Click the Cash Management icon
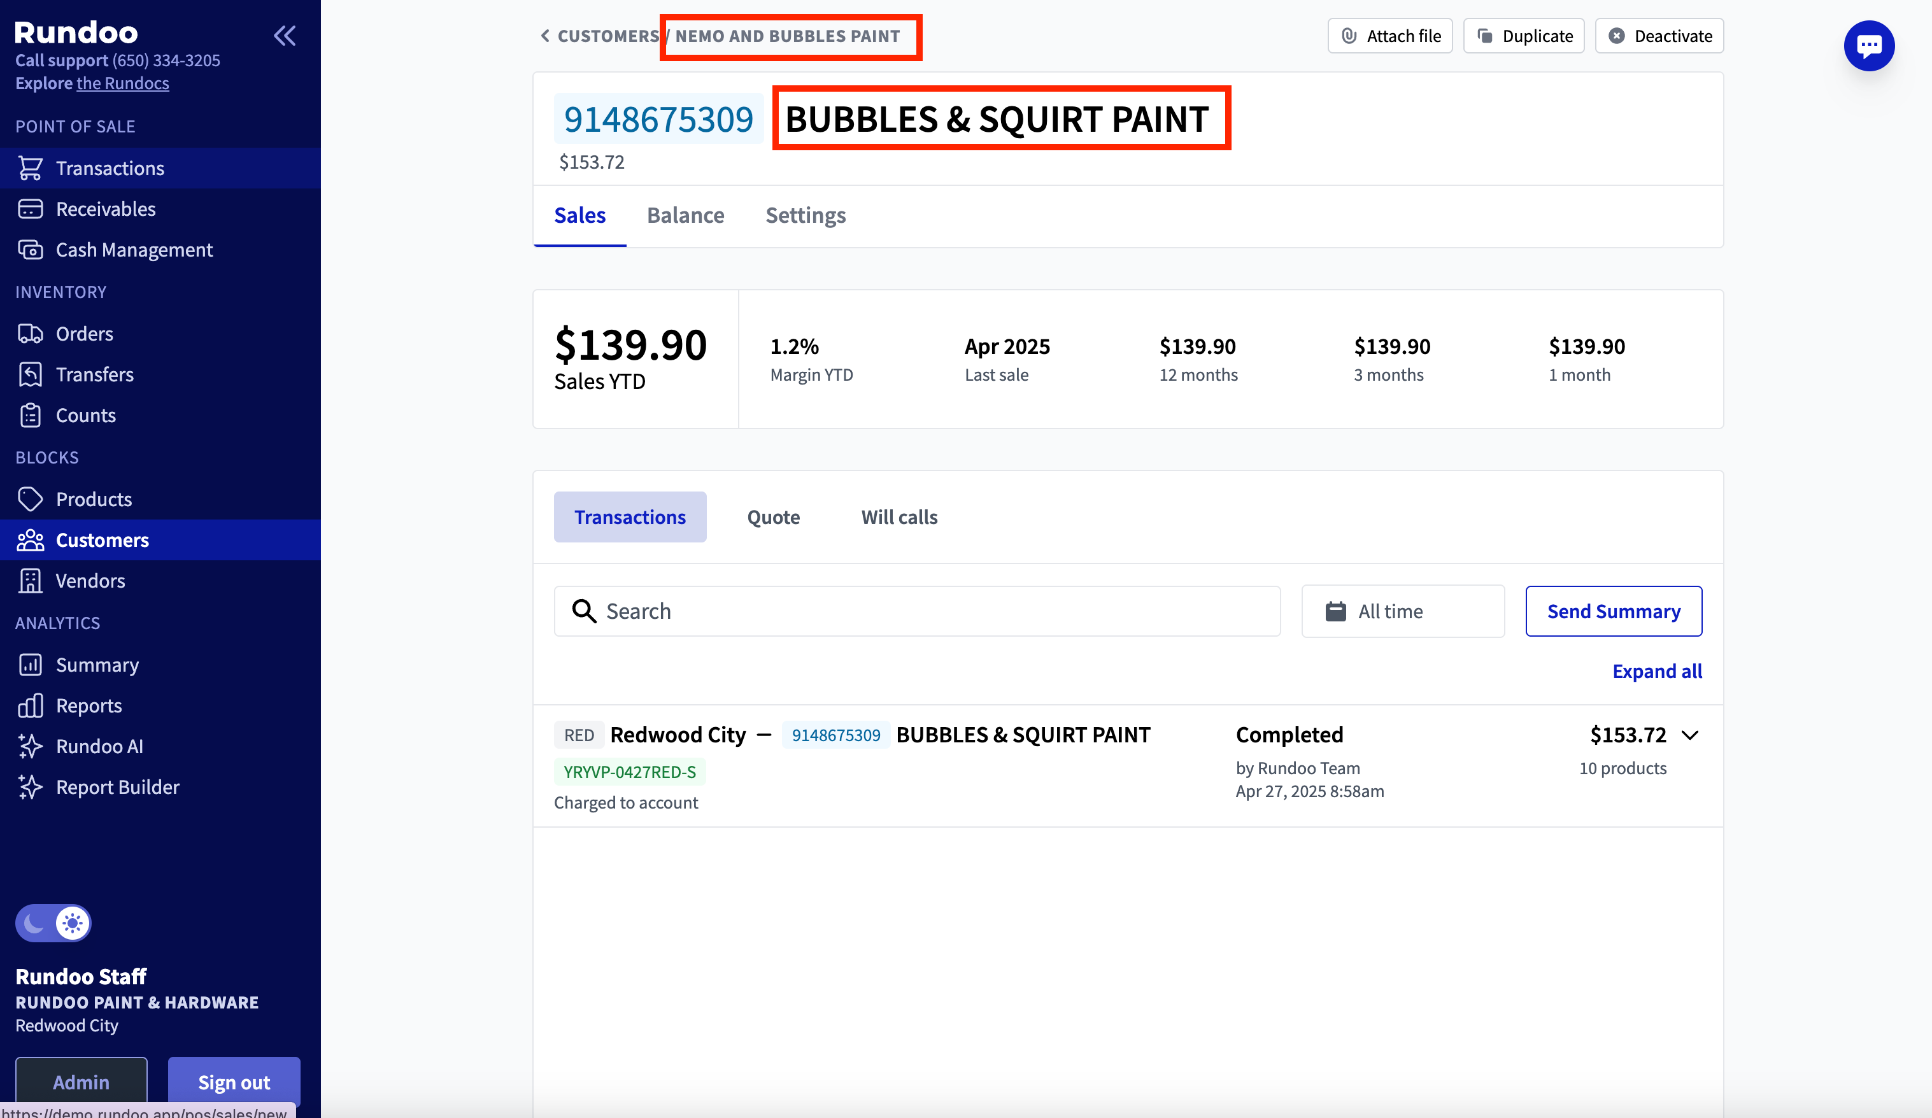This screenshot has width=1932, height=1118. coord(30,249)
